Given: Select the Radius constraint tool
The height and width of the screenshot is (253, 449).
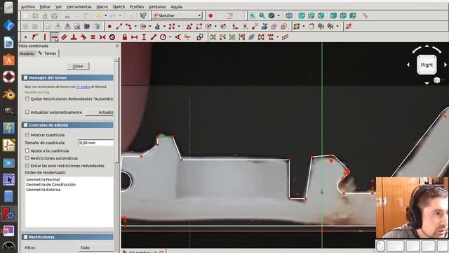Looking at the screenshot, I should (163, 37).
